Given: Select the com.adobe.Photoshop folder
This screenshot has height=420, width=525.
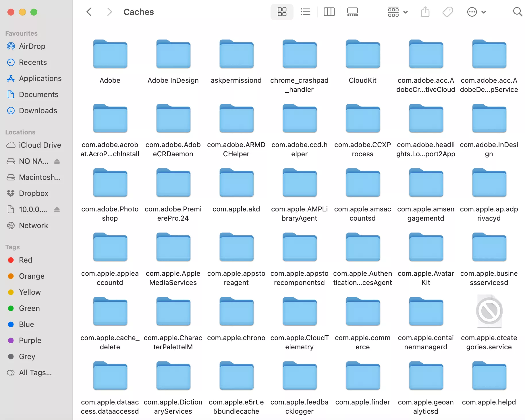Looking at the screenshot, I should point(110,183).
